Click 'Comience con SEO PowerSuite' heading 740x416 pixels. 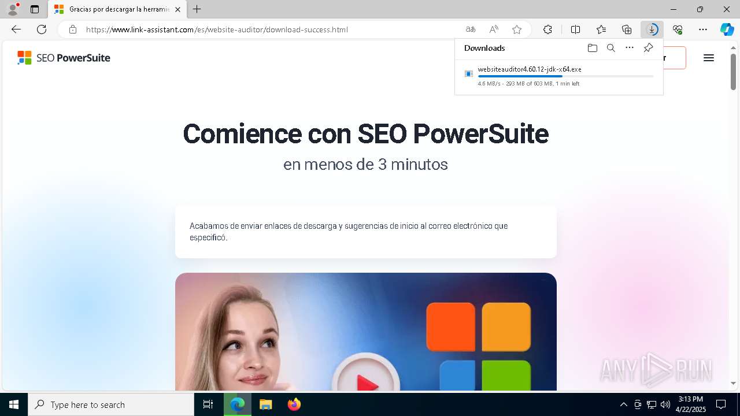(x=365, y=133)
